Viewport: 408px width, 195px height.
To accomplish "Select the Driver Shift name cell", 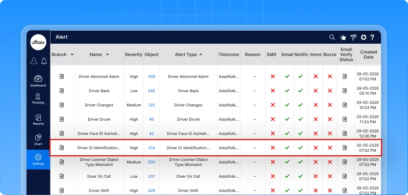I will pos(99,190).
